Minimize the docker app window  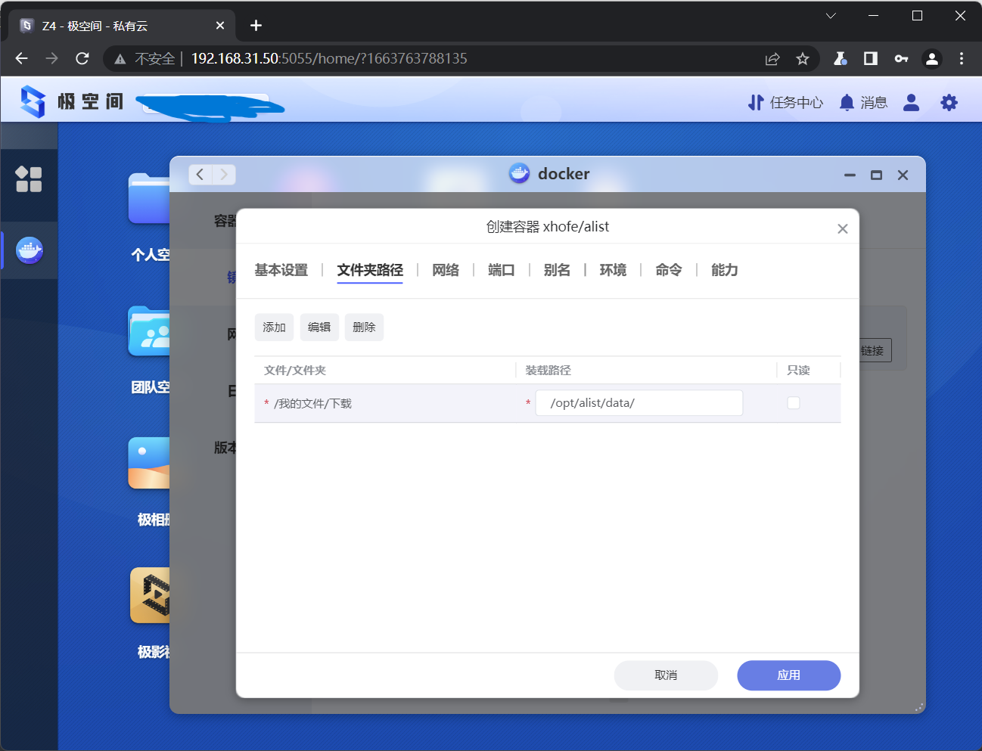click(850, 175)
